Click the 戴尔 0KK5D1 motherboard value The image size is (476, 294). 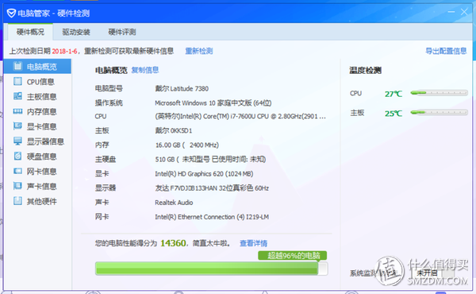[173, 131]
